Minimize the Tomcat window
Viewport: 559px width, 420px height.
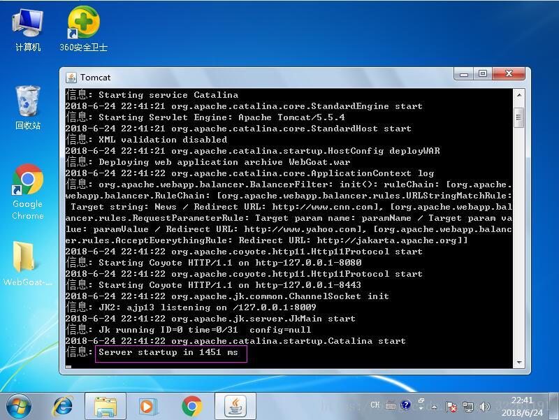click(x=464, y=74)
